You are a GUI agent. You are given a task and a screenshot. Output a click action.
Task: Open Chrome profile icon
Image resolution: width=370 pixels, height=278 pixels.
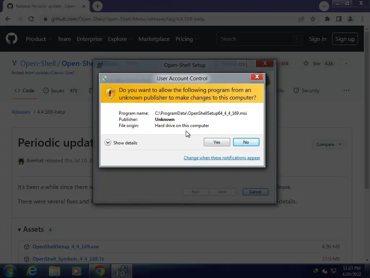pyautogui.click(x=350, y=19)
